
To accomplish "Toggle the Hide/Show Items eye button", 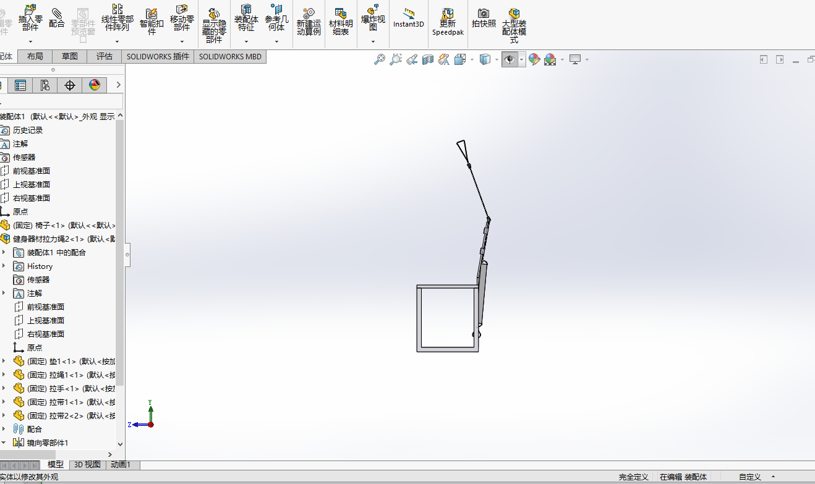I will (510, 59).
